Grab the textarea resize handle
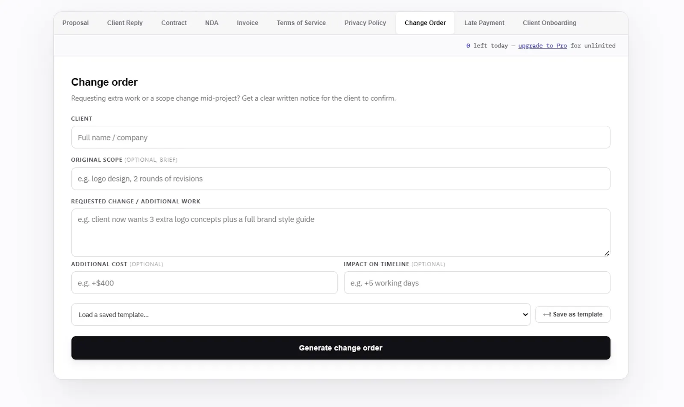684x407 pixels. (607, 253)
